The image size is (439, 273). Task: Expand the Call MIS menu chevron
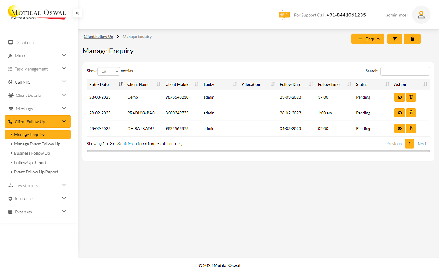tap(64, 82)
